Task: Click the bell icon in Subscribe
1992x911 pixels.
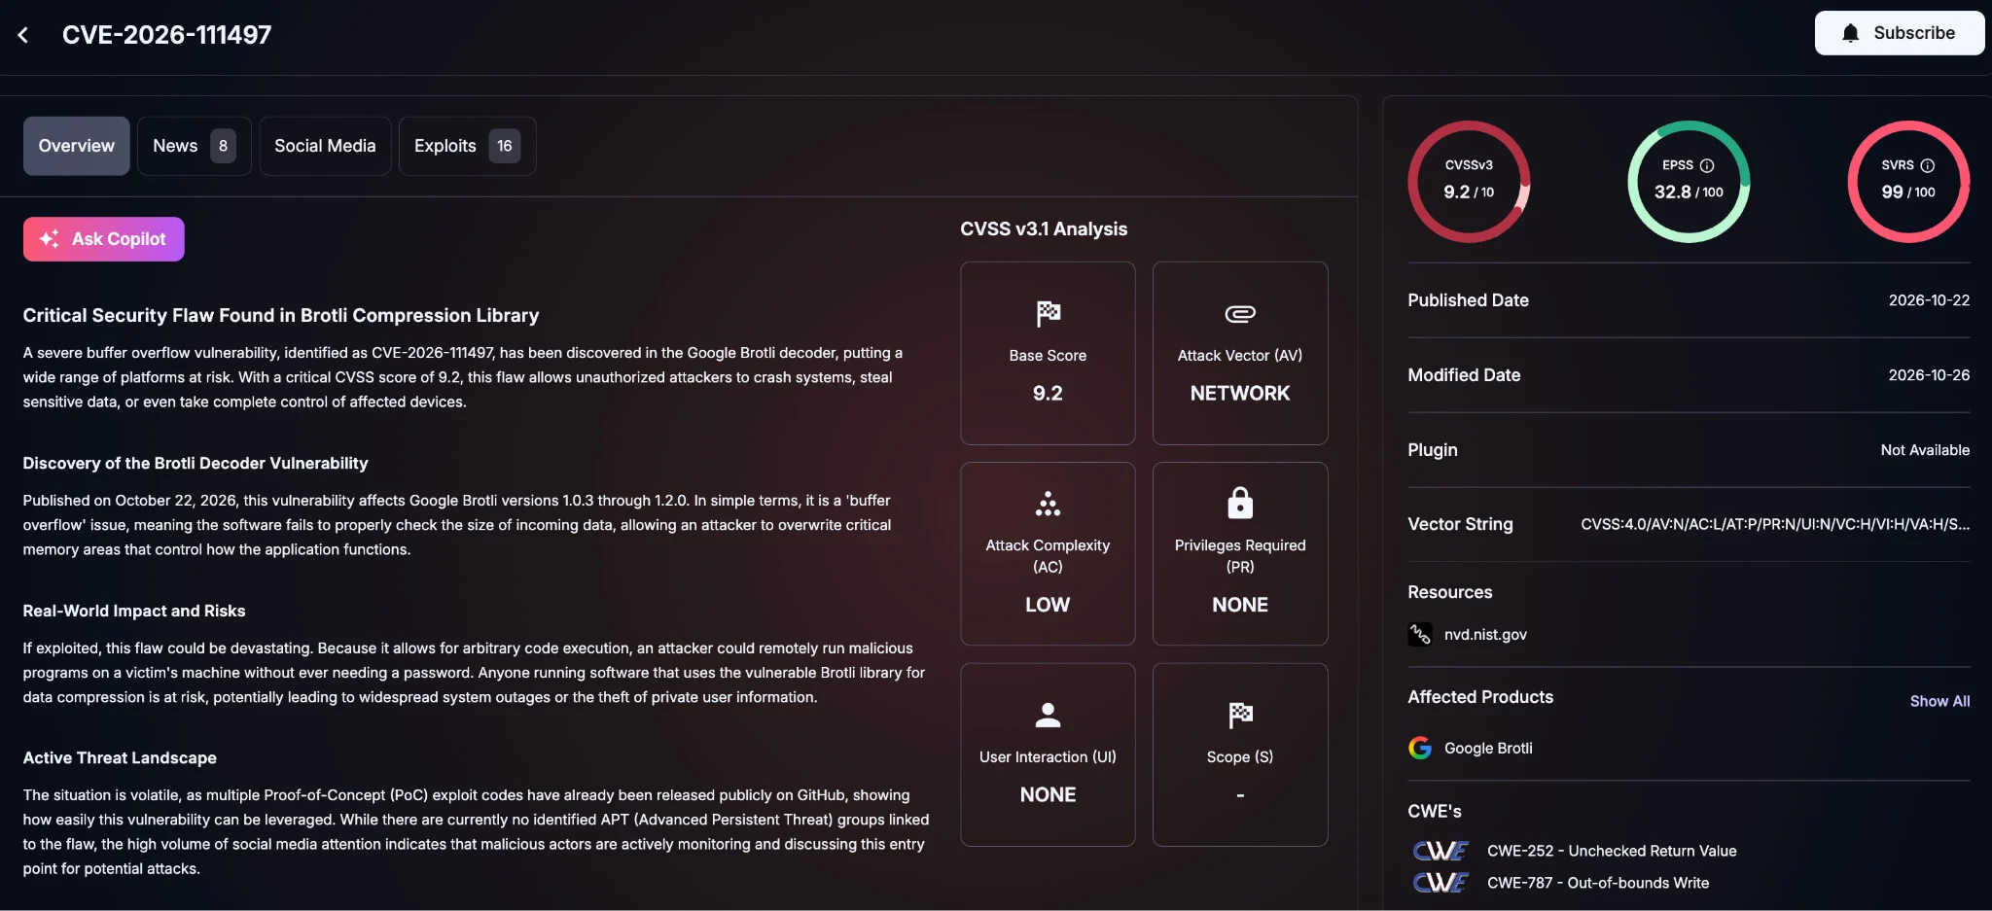Action: [1851, 33]
